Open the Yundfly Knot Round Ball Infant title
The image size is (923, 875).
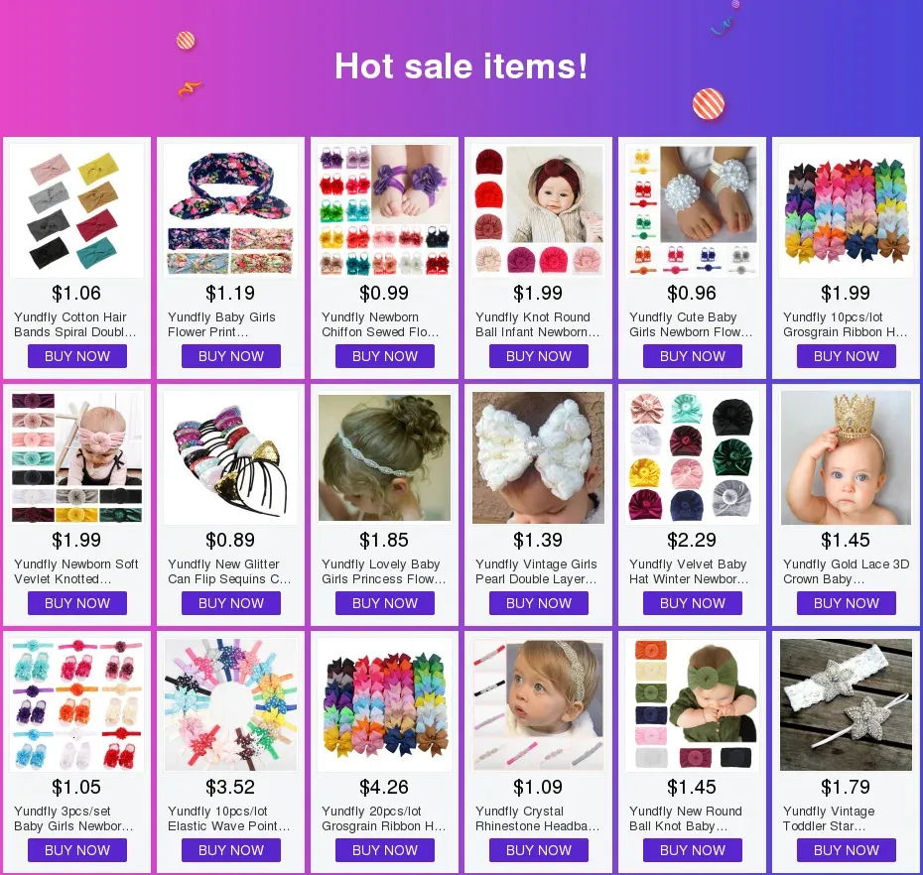tap(538, 324)
